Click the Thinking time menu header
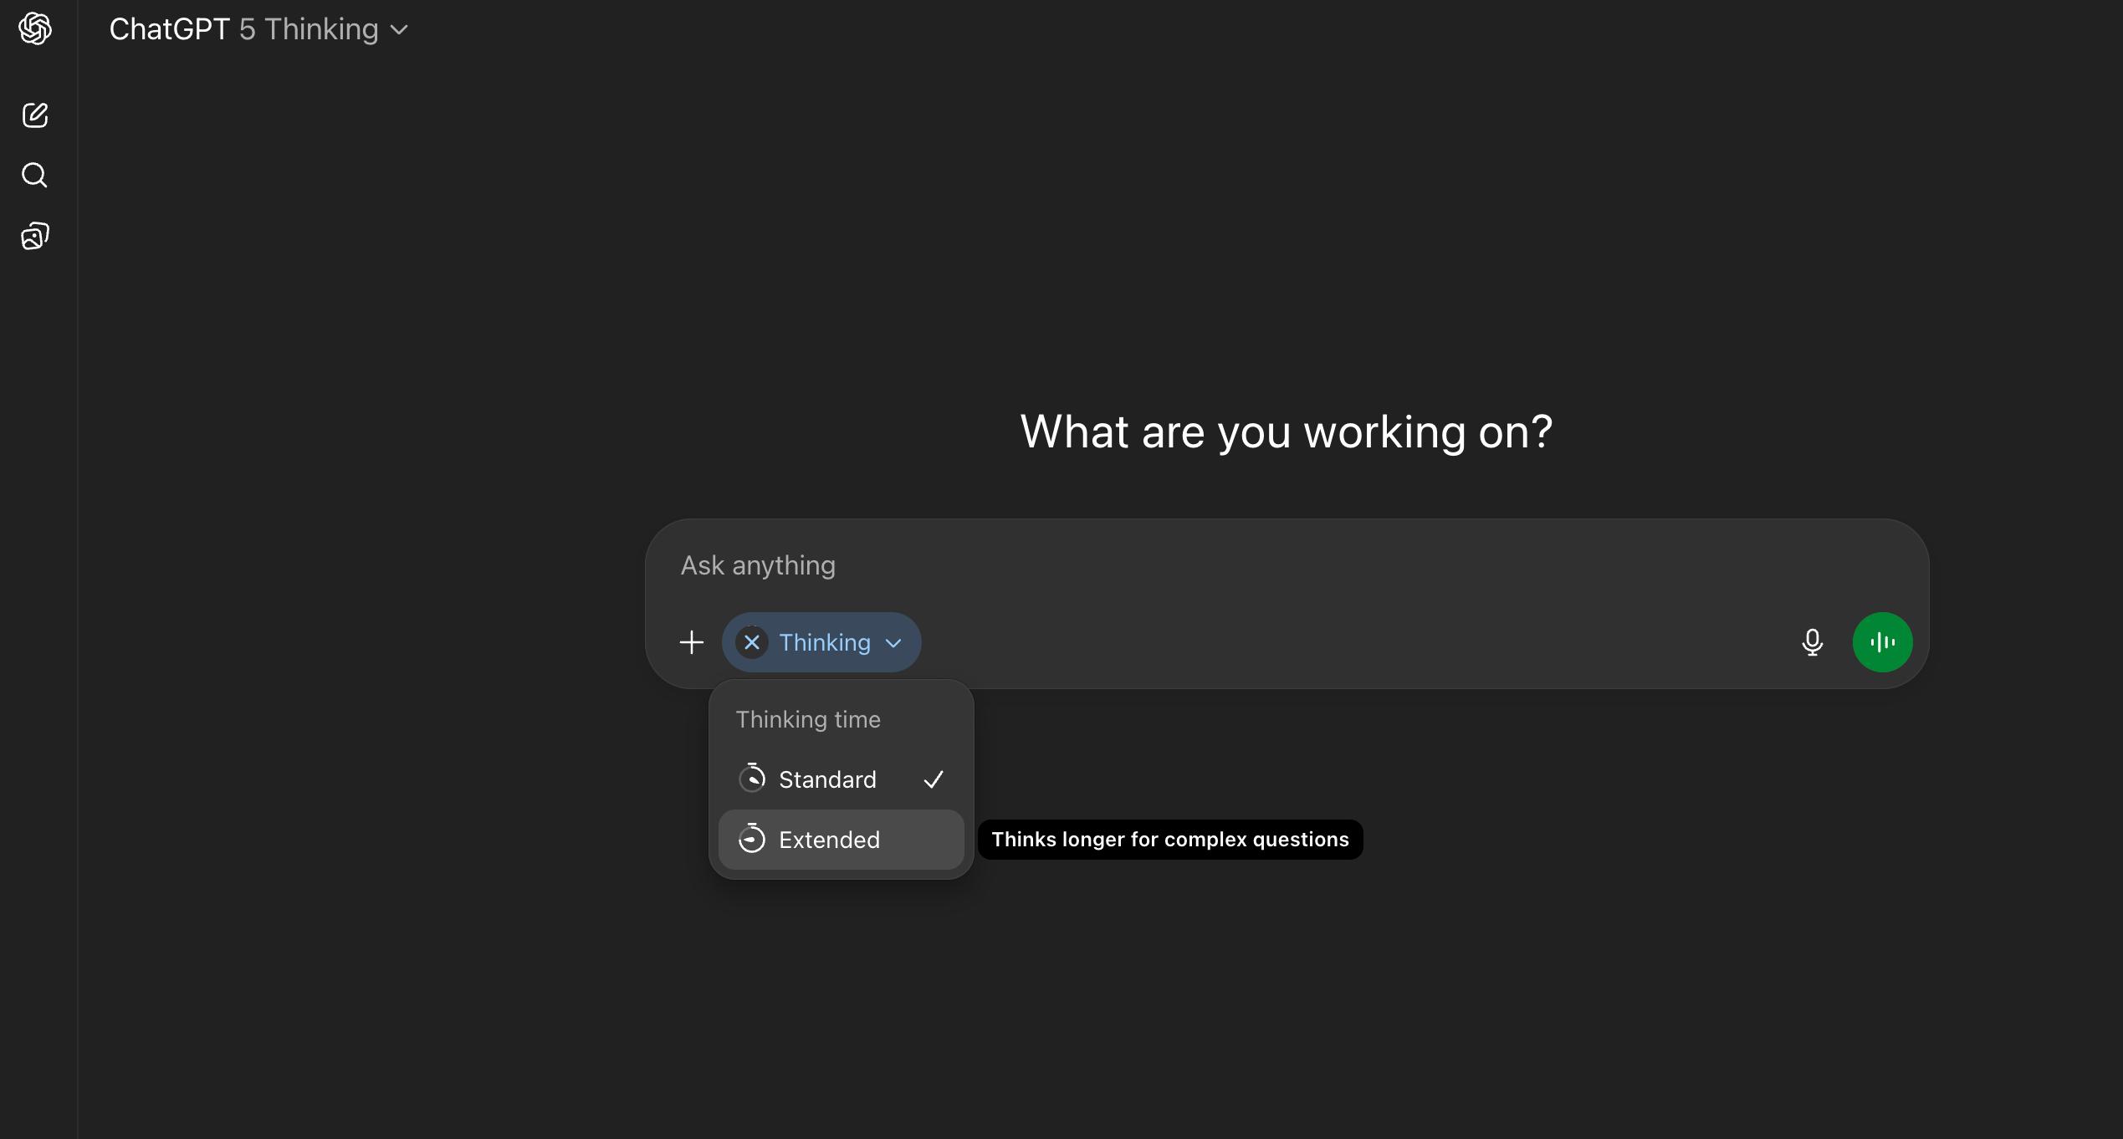Image resolution: width=2123 pixels, height=1139 pixels. [x=808, y=719]
